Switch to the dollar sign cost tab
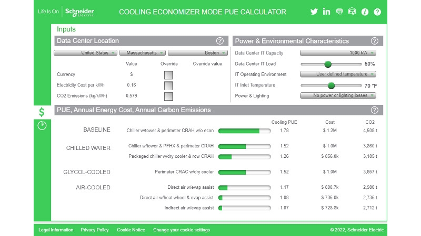The image size is (421, 236). pyautogui.click(x=42, y=112)
